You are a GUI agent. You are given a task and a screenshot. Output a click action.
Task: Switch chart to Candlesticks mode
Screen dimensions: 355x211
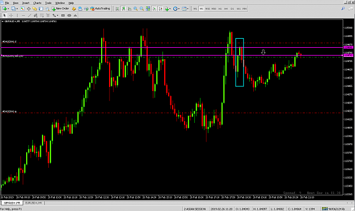point(123,9)
